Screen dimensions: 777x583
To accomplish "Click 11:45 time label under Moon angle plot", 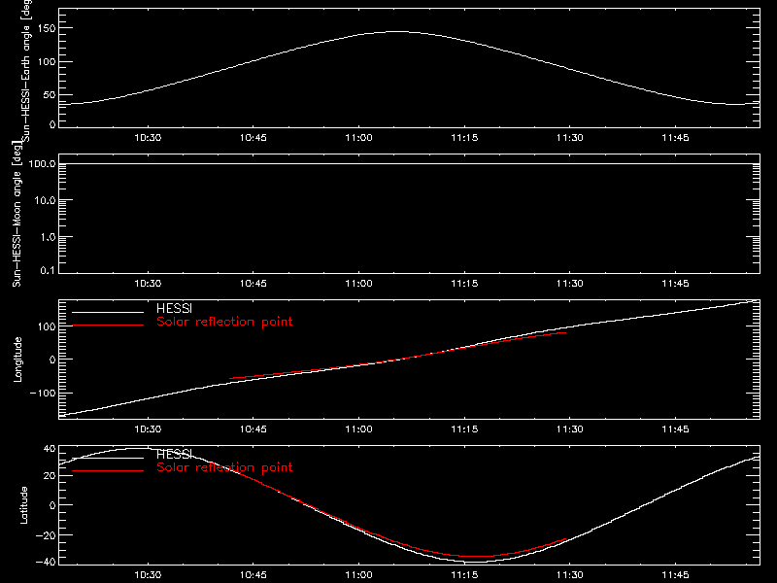I will click(675, 283).
